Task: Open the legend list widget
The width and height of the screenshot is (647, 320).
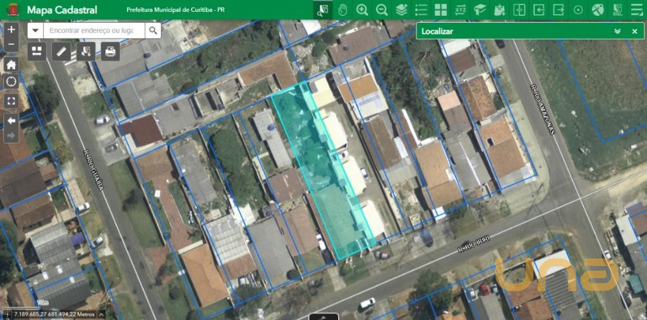Action: click(421, 9)
